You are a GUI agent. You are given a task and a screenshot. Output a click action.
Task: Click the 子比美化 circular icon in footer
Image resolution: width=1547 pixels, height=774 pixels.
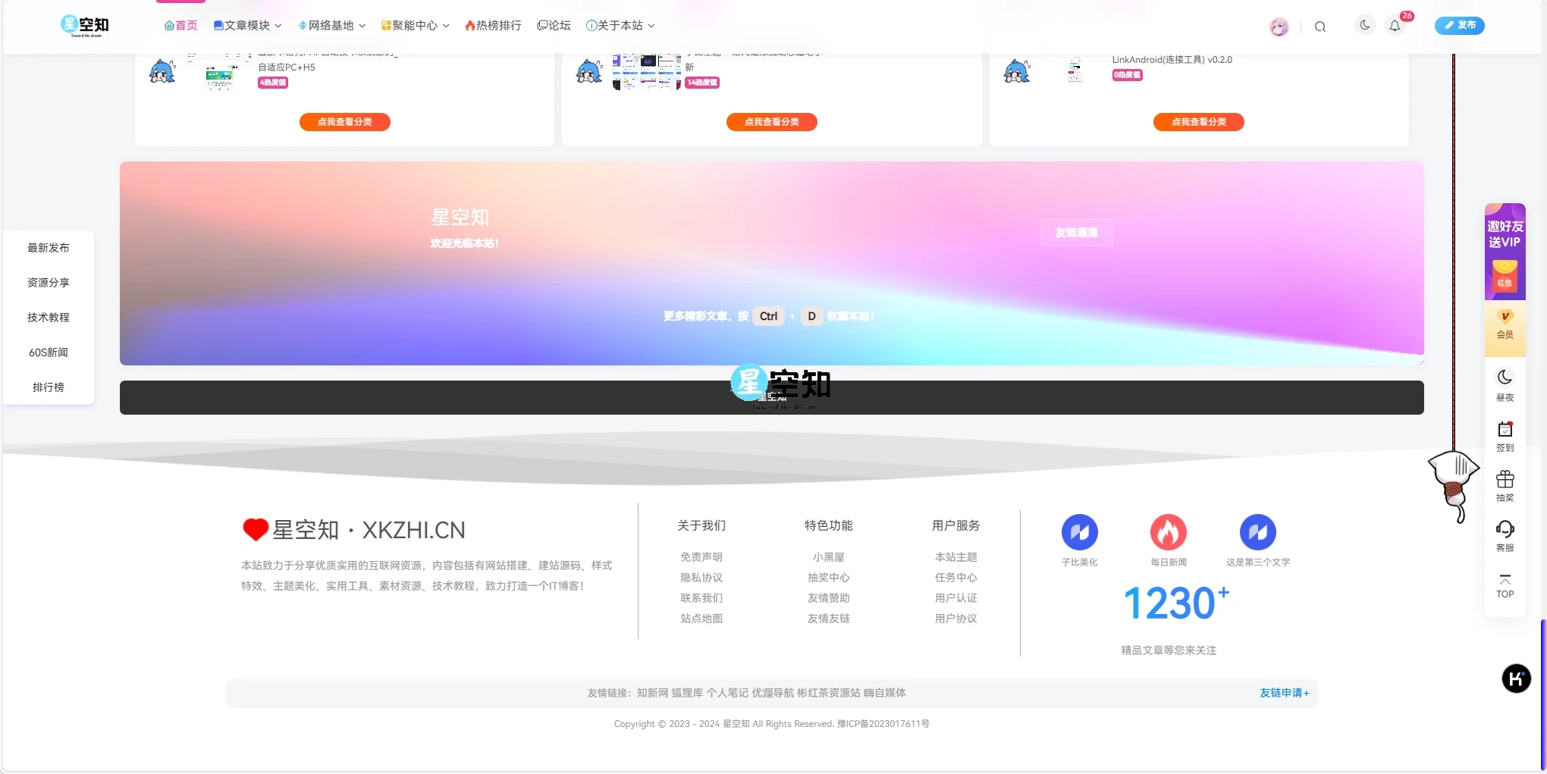pyautogui.click(x=1079, y=531)
